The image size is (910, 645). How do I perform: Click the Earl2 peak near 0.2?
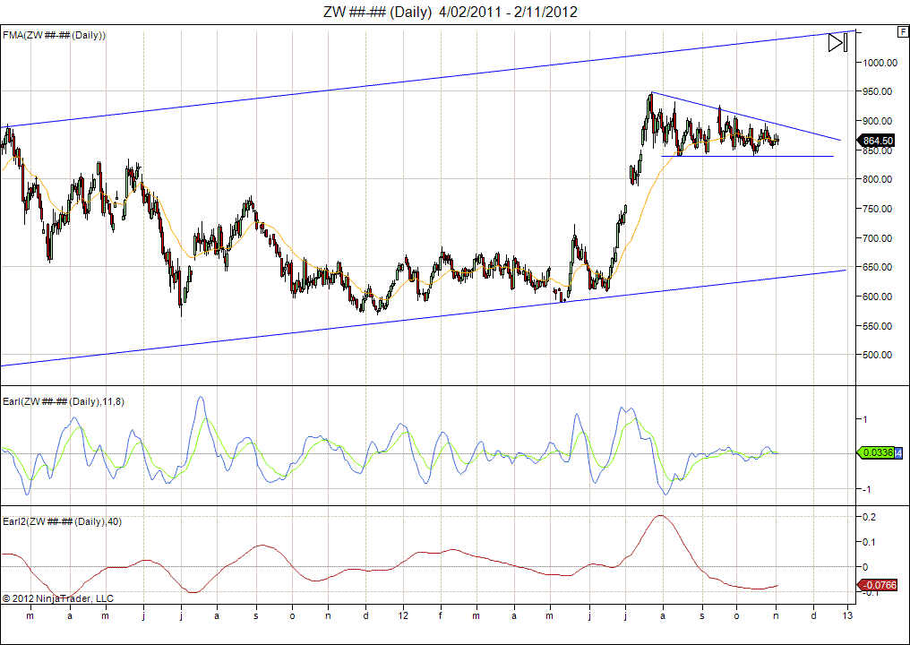point(661,516)
